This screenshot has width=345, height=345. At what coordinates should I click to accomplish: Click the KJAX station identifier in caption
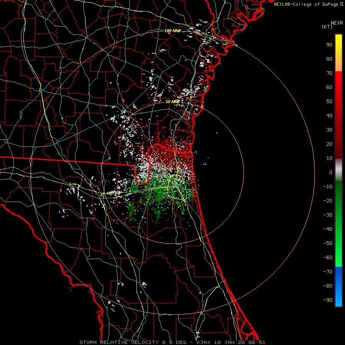tap(204, 342)
